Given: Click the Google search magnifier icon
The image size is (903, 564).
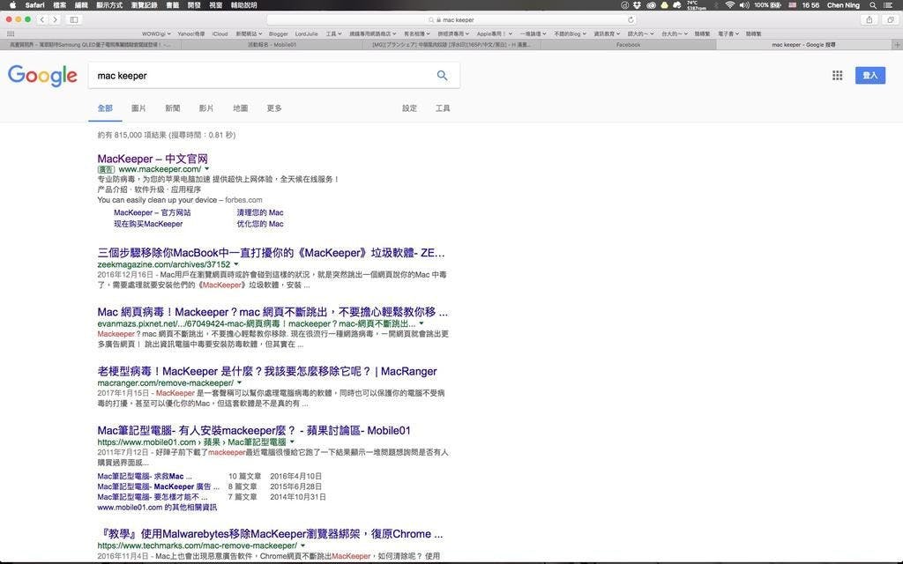Looking at the screenshot, I should click(442, 76).
